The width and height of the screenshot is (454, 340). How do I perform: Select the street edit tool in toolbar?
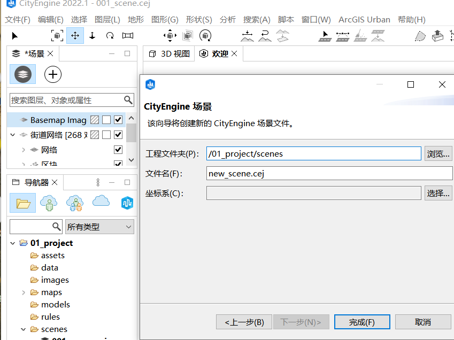(x=325, y=35)
